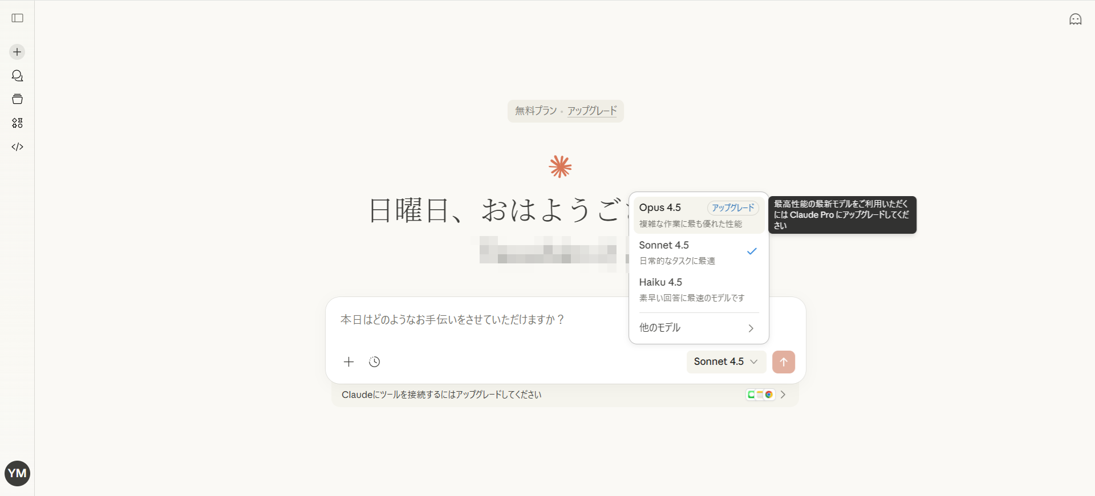Open the chats history icon

[x=17, y=76]
